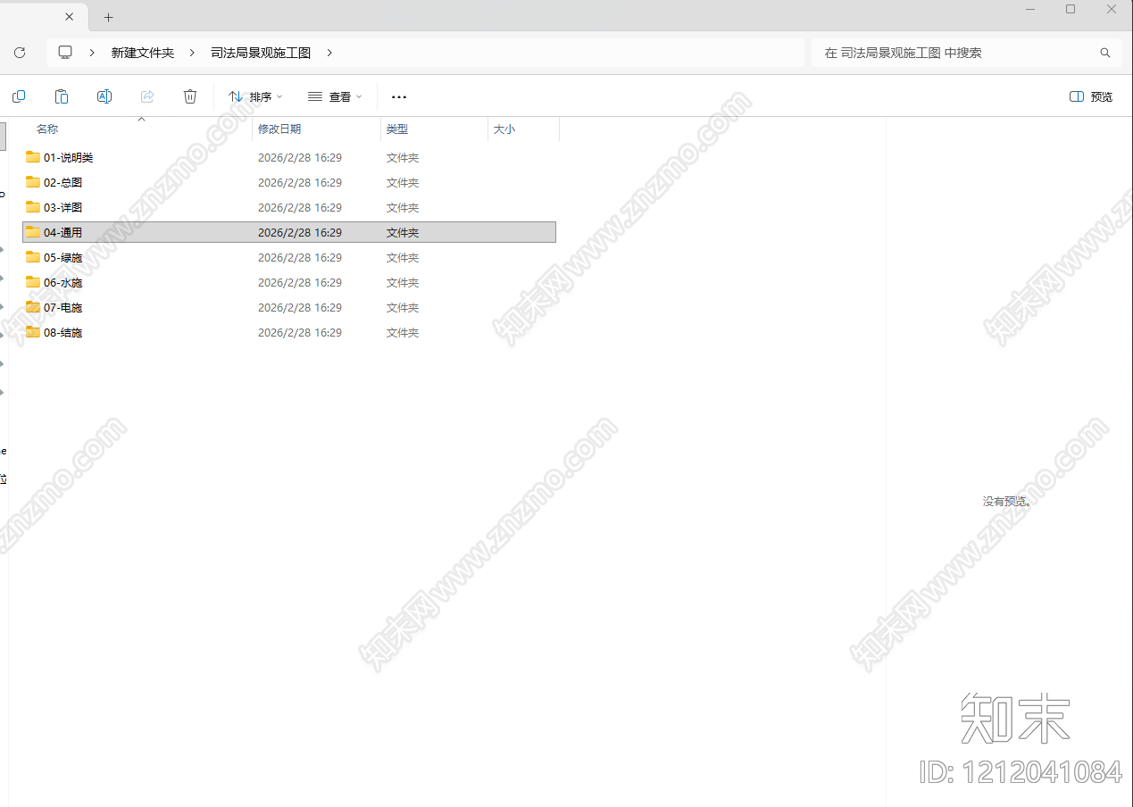Open the 08-结施 folder
Screen dimensions: 1133x807
click(x=62, y=332)
